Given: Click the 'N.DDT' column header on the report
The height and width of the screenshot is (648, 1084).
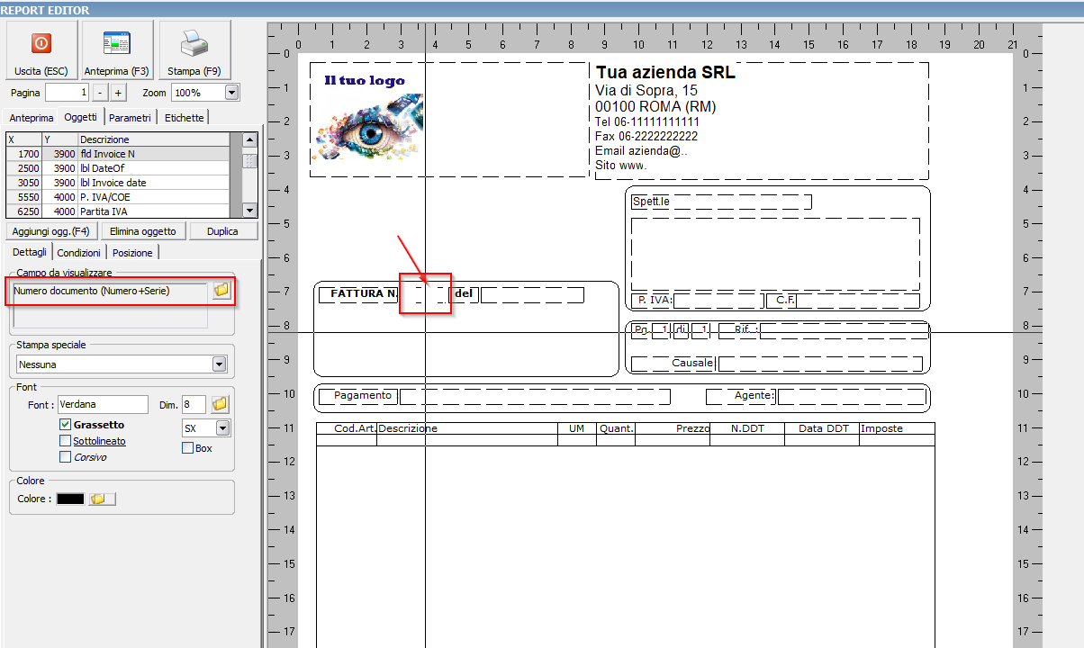Looking at the screenshot, I should 747,428.
